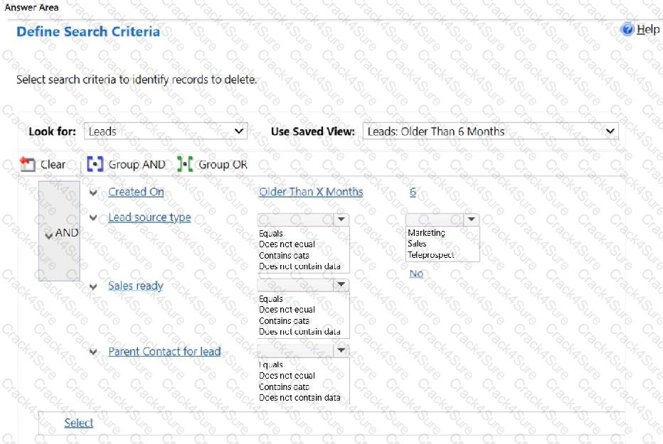This screenshot has width=663, height=444.
Task: Choose Teleprospect in the value list
Action: pyautogui.click(x=430, y=255)
